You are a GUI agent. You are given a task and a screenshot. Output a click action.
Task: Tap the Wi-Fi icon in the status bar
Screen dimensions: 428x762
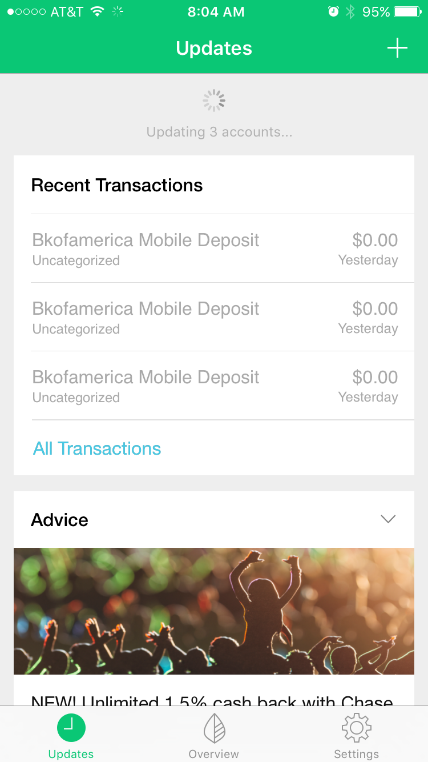98,12
